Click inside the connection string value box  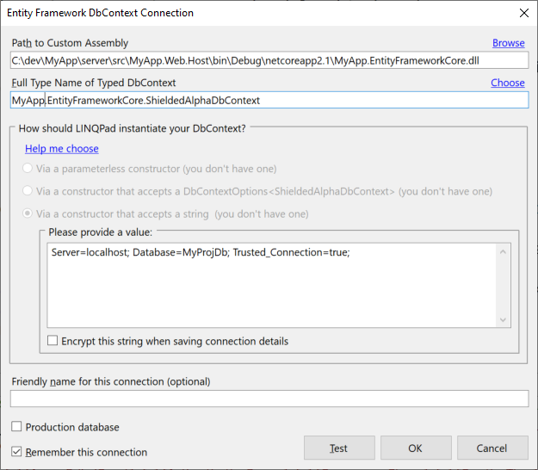pos(271,285)
